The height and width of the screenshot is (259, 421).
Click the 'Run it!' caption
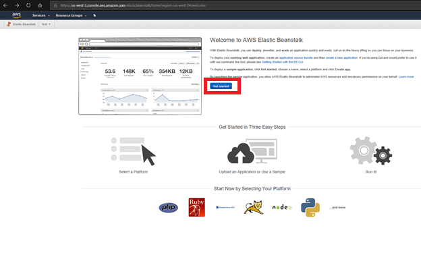pyautogui.click(x=371, y=172)
